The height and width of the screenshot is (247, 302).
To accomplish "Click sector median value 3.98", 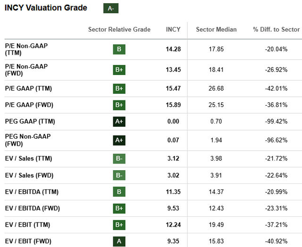I will (216, 158).
